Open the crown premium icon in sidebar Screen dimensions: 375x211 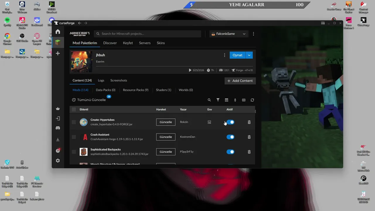58,109
